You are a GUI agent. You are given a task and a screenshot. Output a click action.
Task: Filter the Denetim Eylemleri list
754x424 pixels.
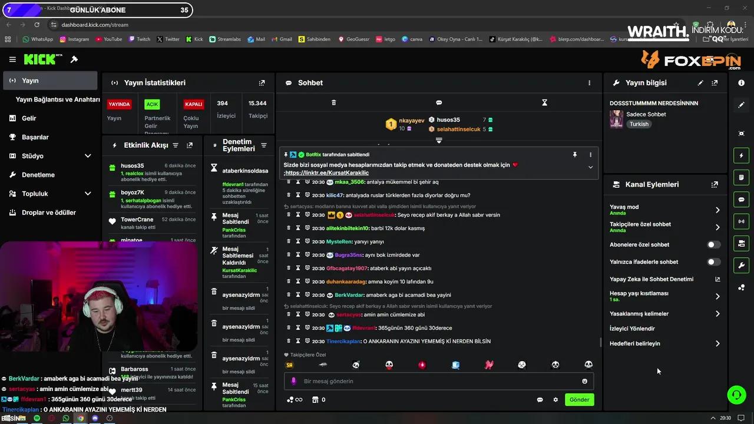[264, 145]
